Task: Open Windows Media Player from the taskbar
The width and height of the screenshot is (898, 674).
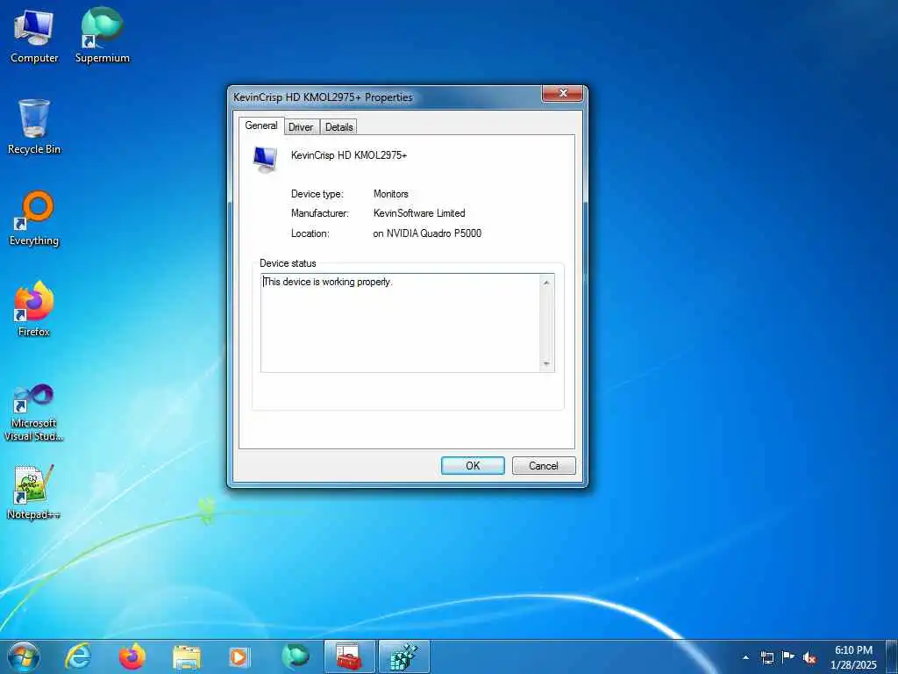Action: coord(239,656)
